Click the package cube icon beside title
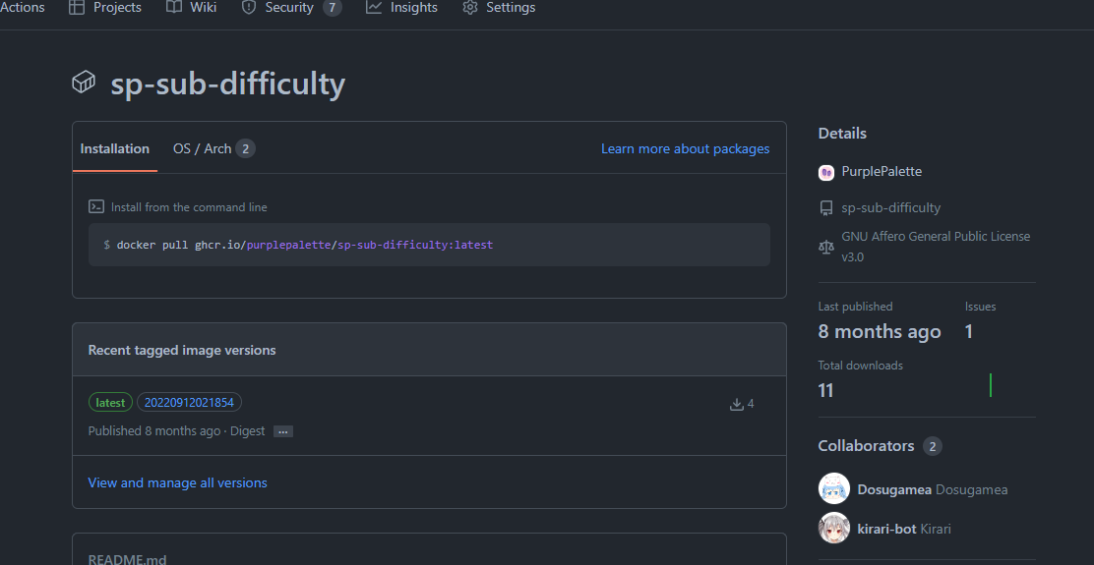The width and height of the screenshot is (1094, 565). (84, 83)
